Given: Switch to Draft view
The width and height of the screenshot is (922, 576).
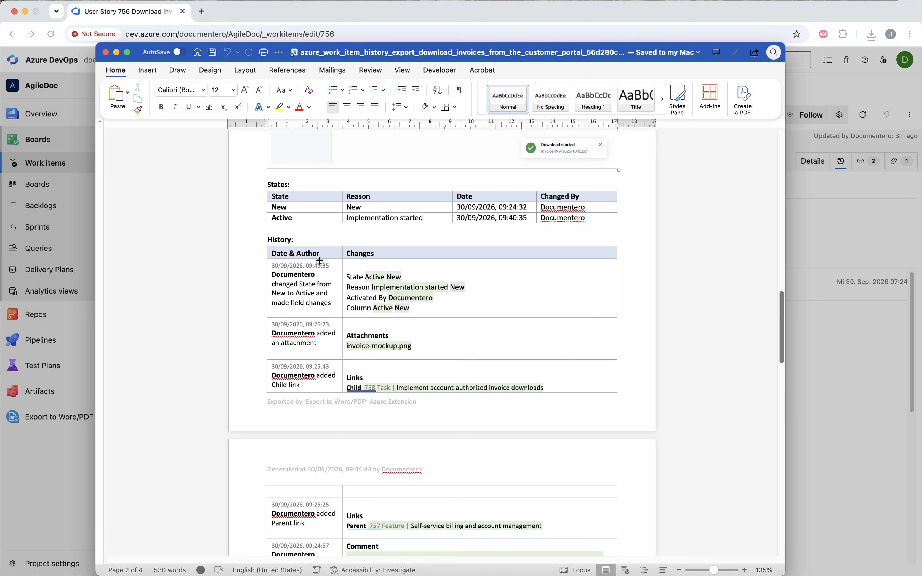Looking at the screenshot, I should (x=663, y=570).
